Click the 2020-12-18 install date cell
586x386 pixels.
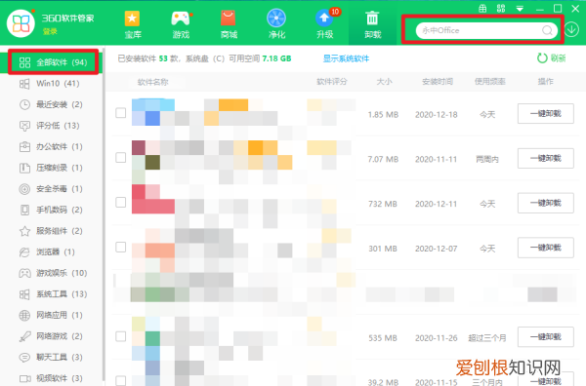437,115
